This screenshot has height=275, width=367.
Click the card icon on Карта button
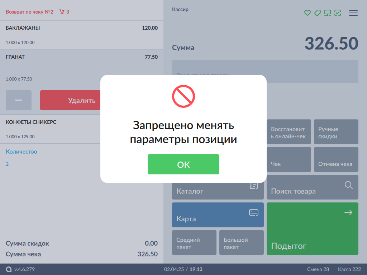[x=254, y=213]
